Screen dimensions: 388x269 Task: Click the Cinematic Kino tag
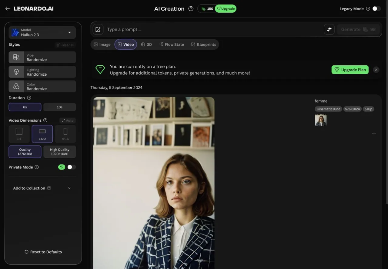point(328,109)
